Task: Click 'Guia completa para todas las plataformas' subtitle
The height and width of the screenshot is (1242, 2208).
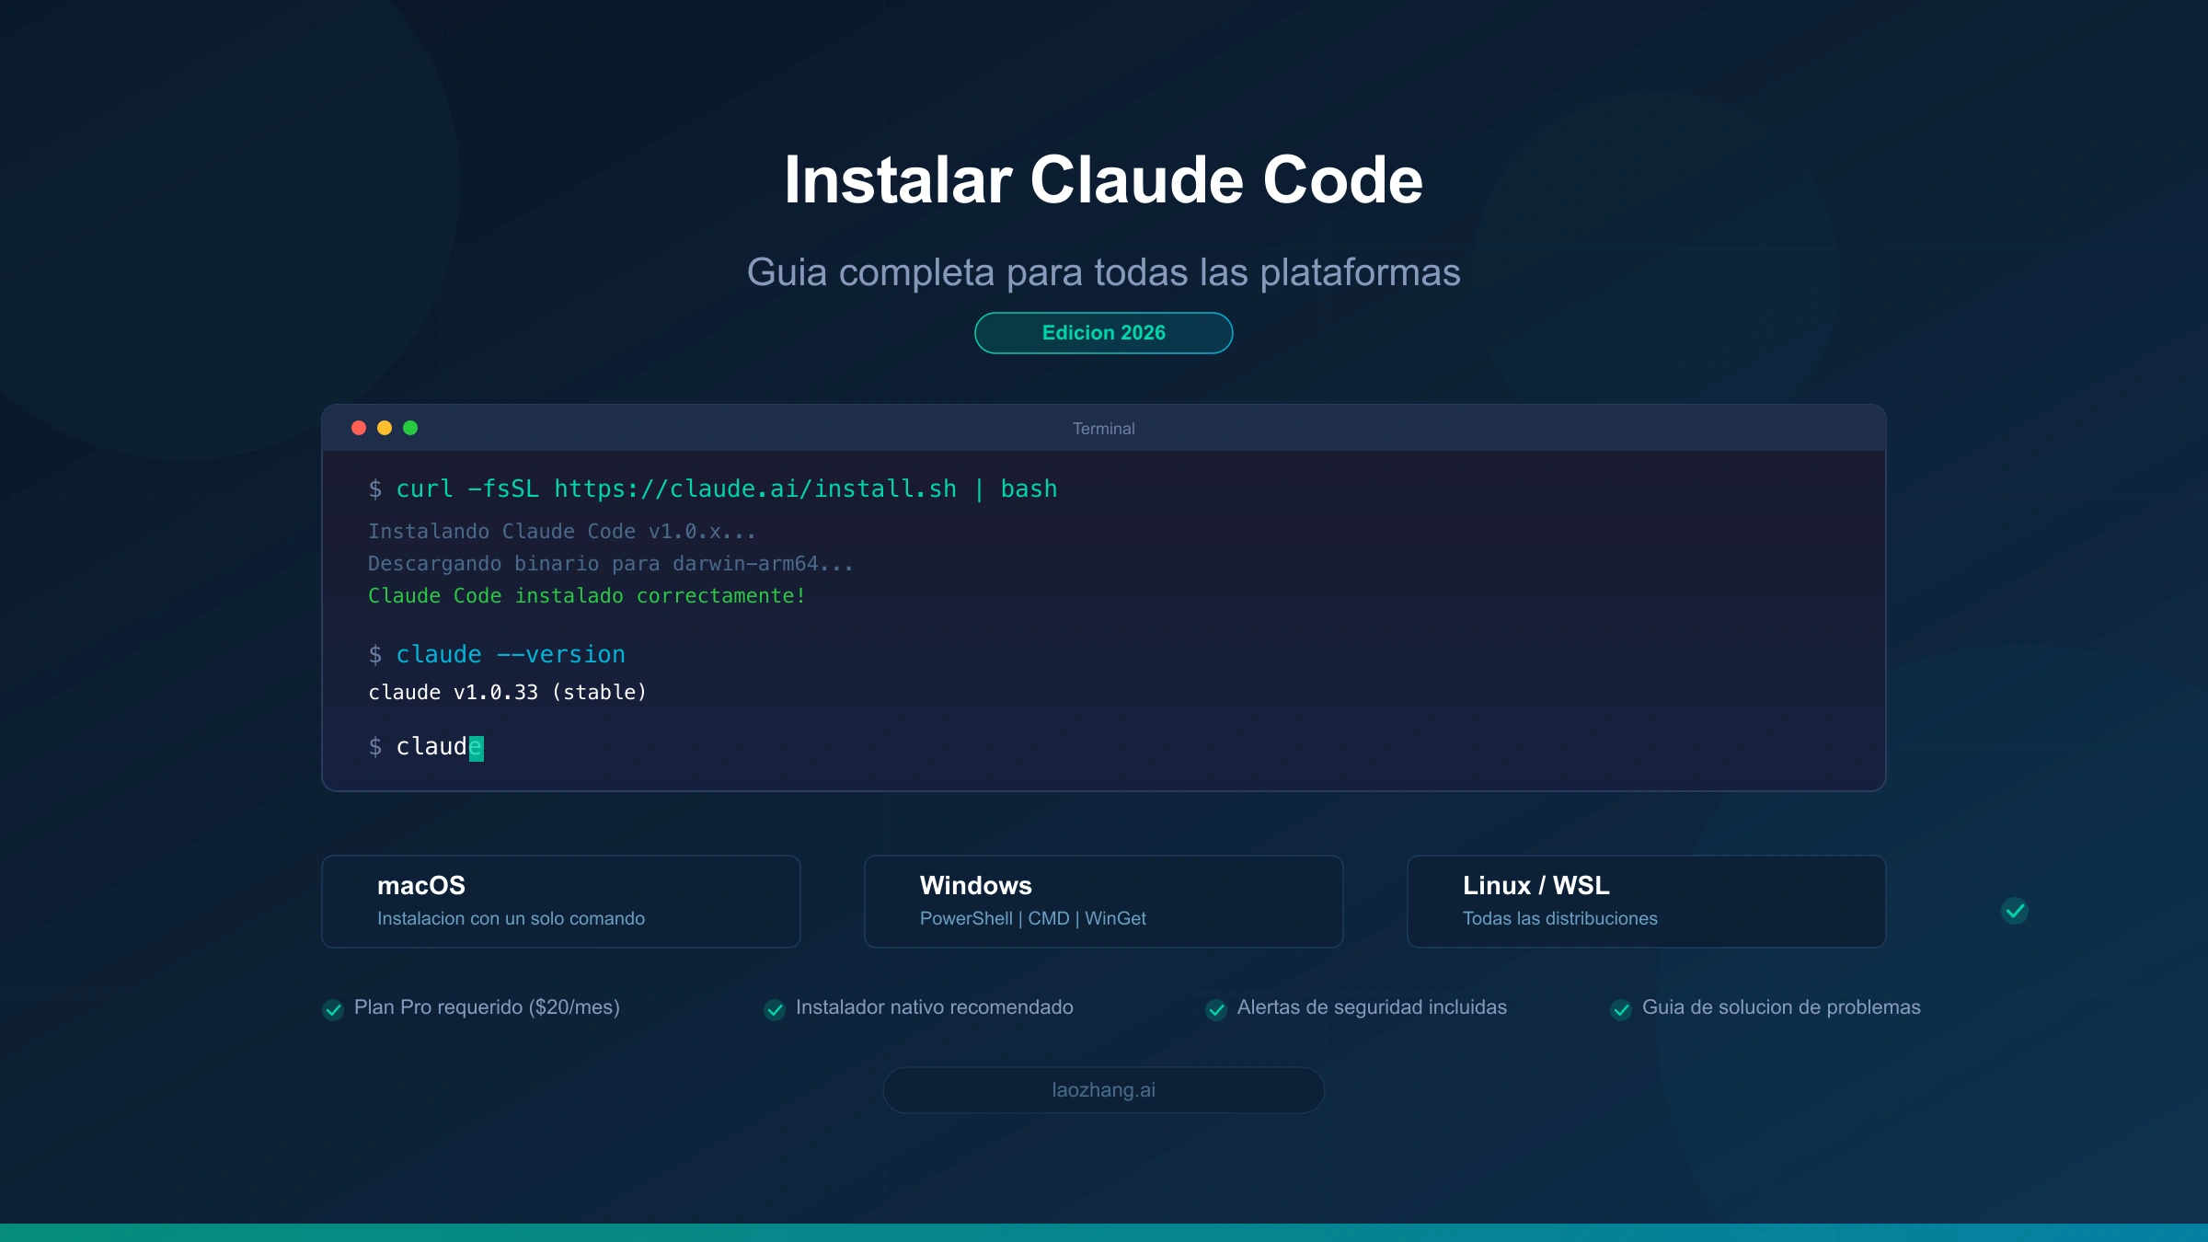Action: [1104, 272]
